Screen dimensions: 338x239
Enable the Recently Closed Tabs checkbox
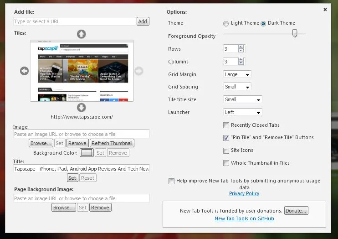click(226, 125)
